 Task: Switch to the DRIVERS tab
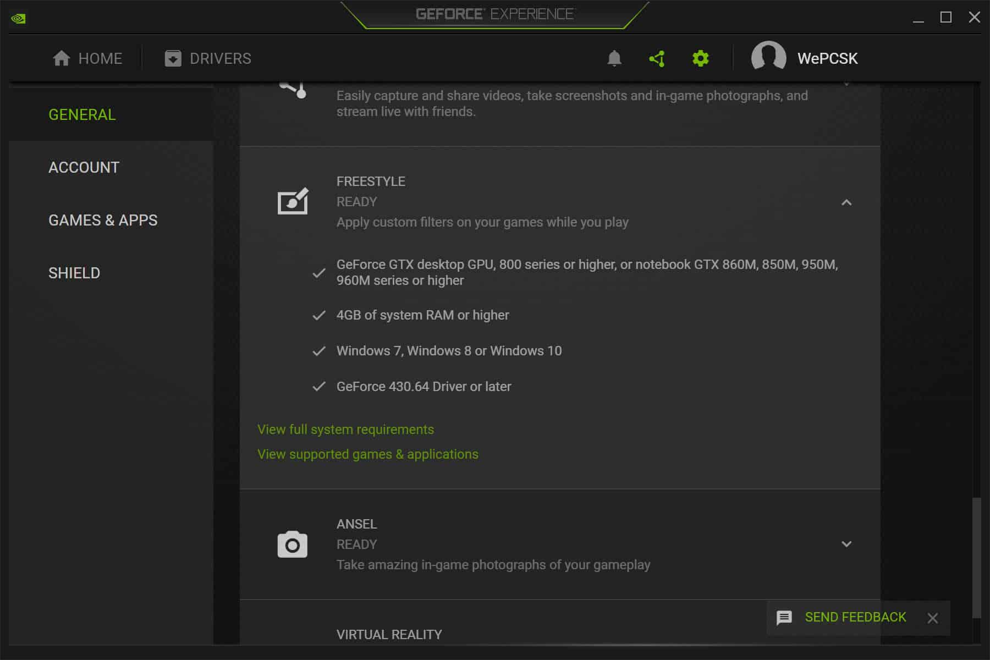[x=208, y=58]
